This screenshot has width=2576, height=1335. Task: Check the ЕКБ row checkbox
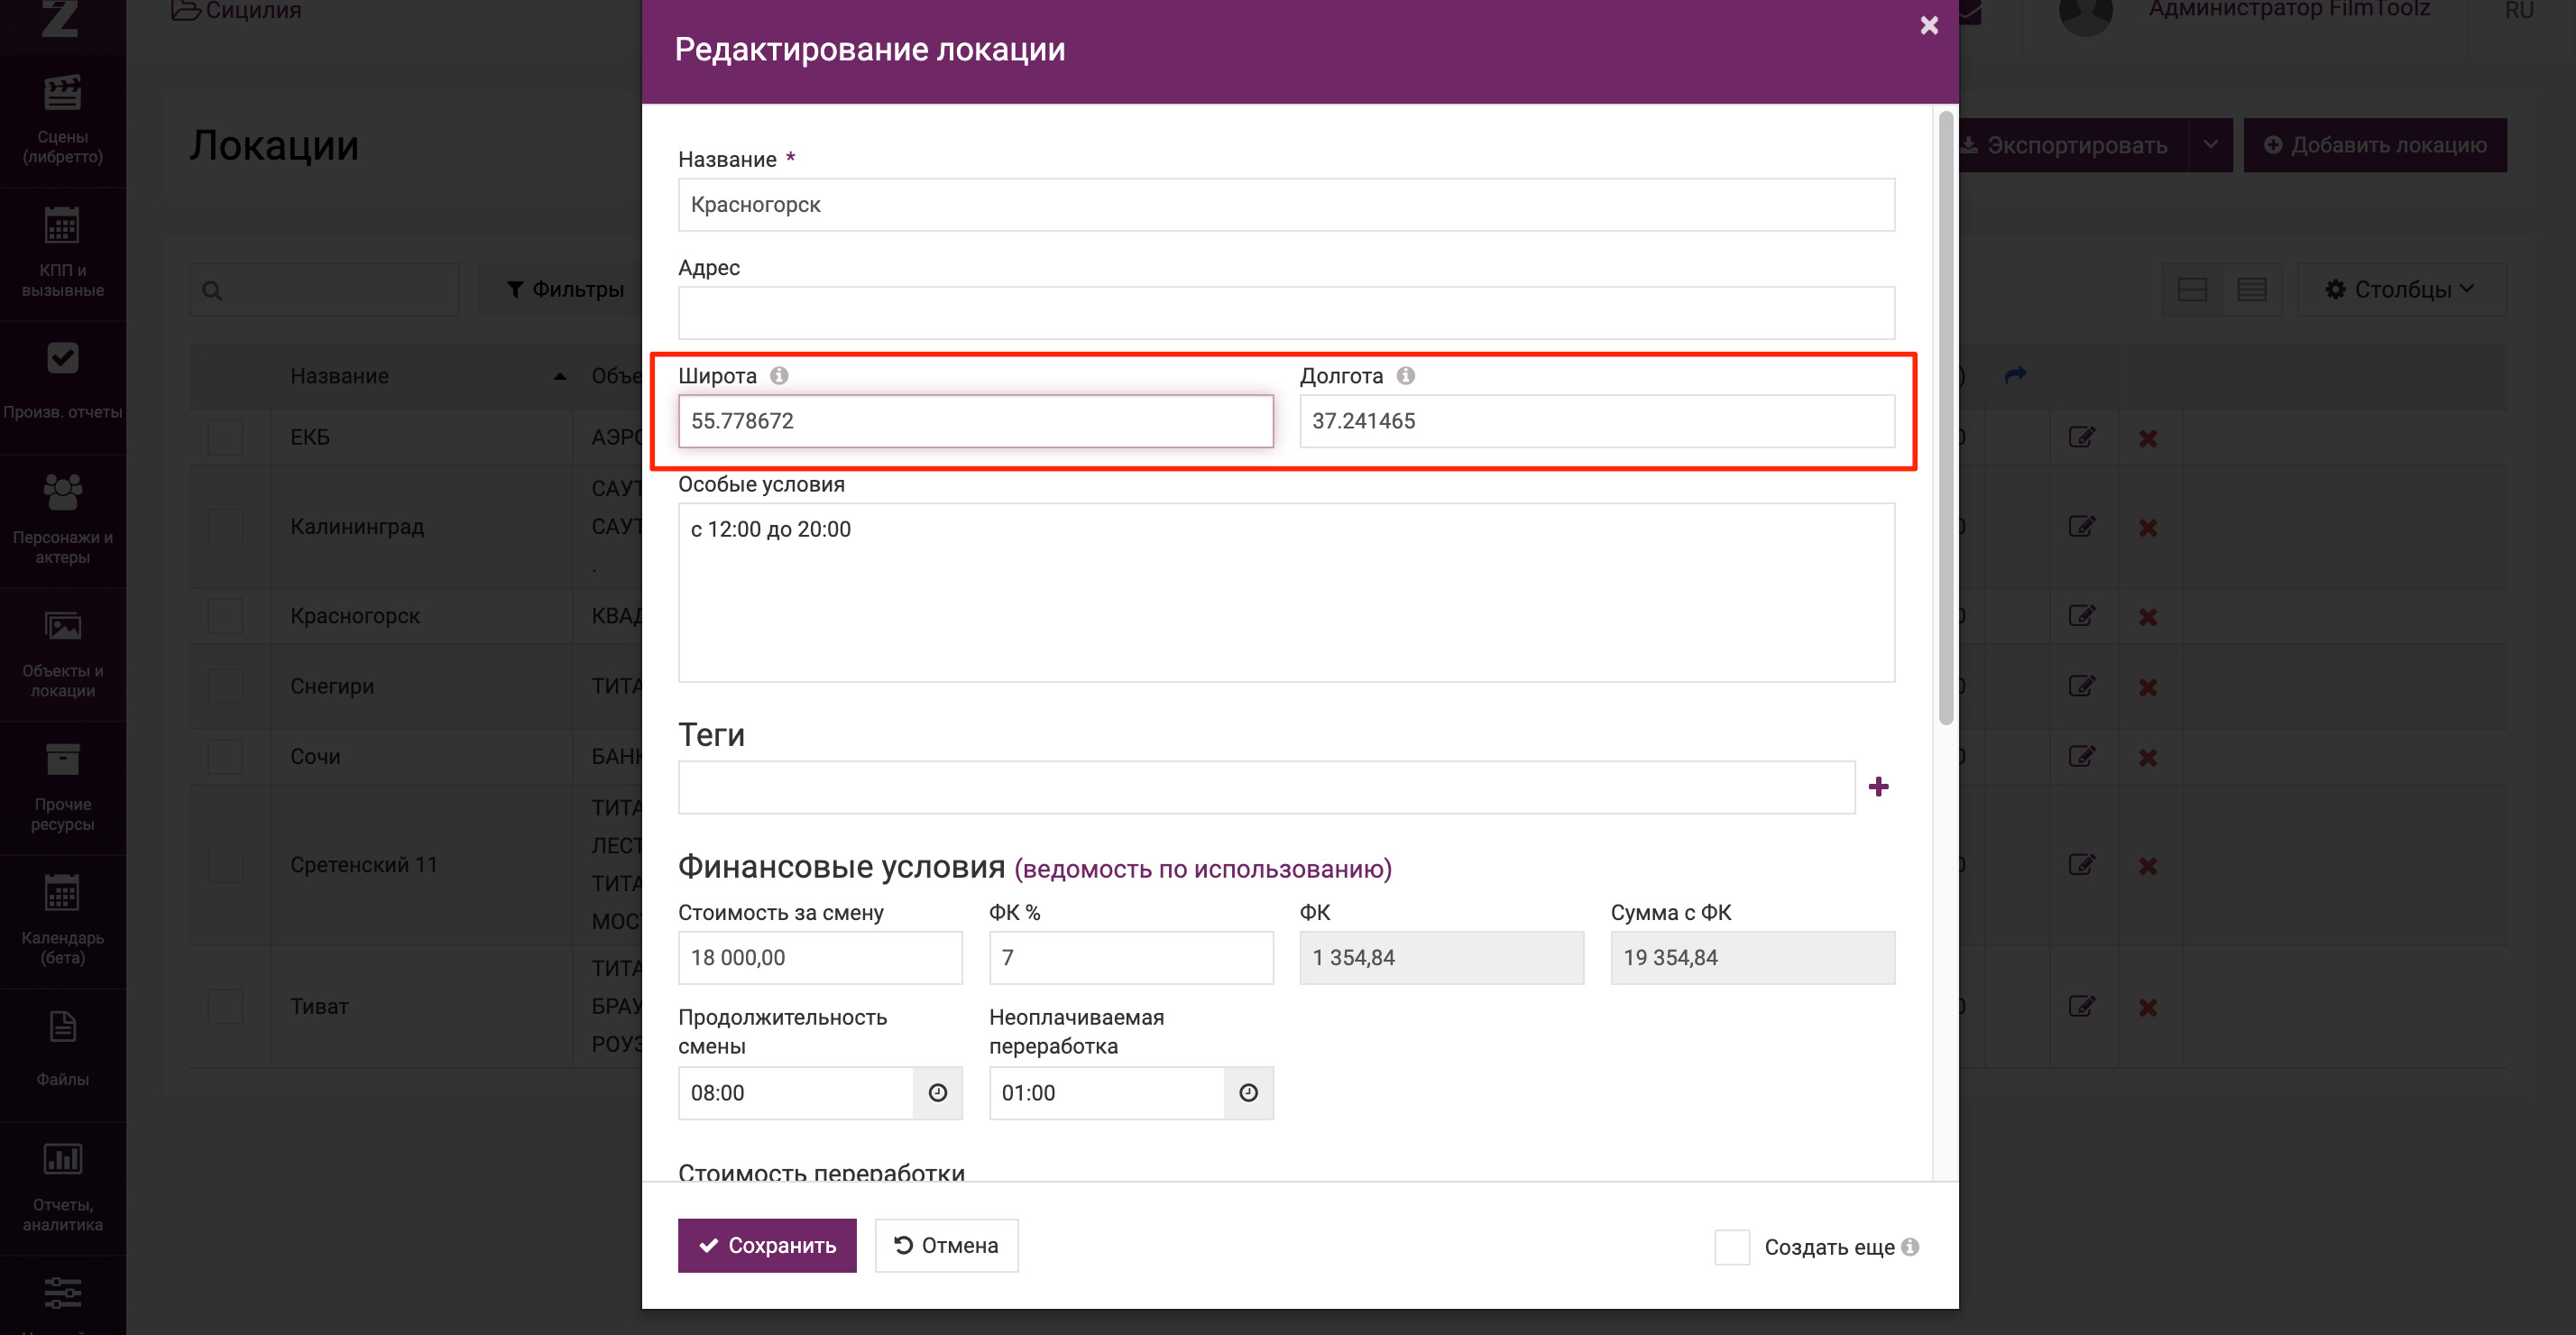tap(226, 438)
